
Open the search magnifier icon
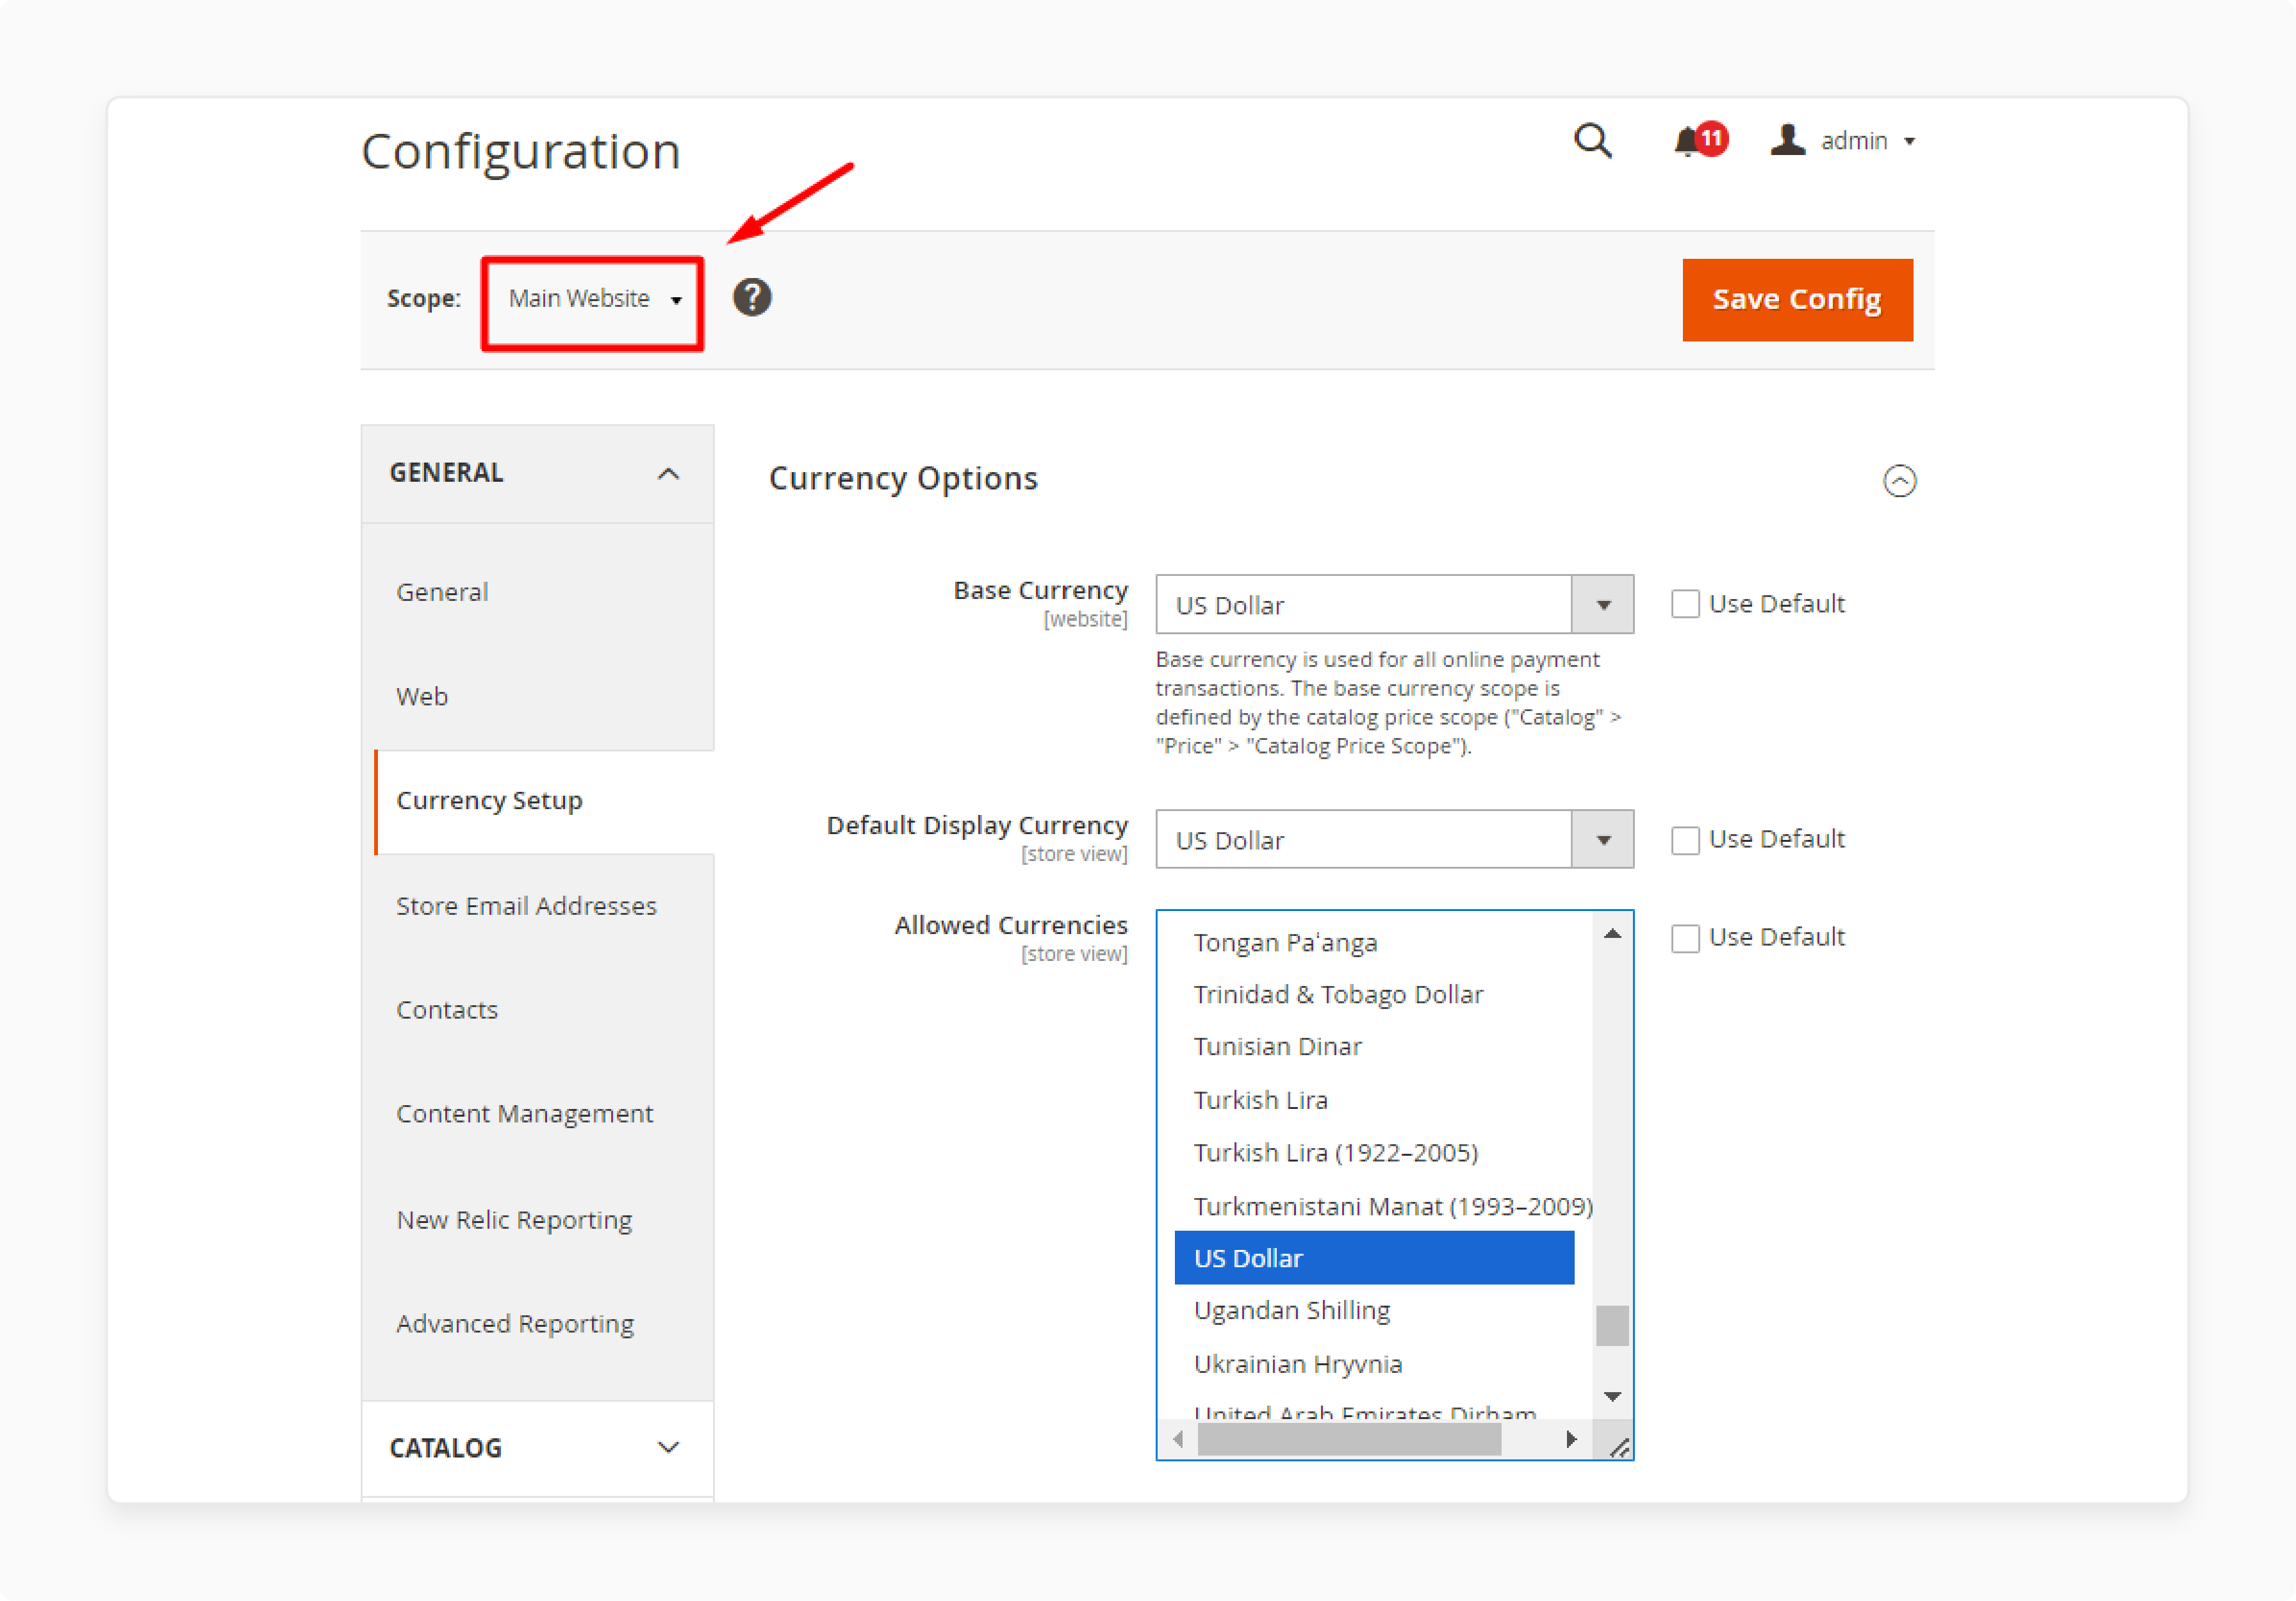point(1592,141)
